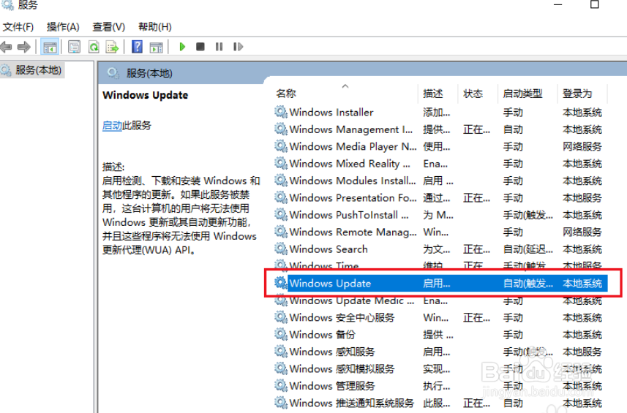The width and height of the screenshot is (627, 413).
Task: Click the gear icon beside Windows Installer
Action: click(281, 113)
